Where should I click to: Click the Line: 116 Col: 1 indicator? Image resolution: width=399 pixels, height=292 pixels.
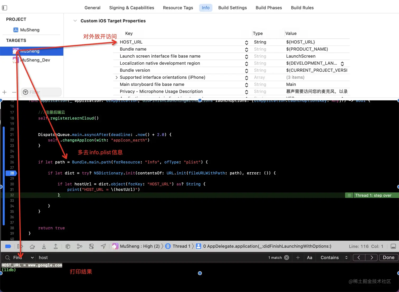(x=366, y=246)
